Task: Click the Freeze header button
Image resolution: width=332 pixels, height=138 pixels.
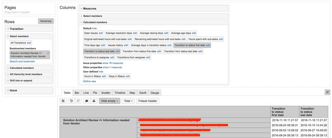Action: click(148, 101)
